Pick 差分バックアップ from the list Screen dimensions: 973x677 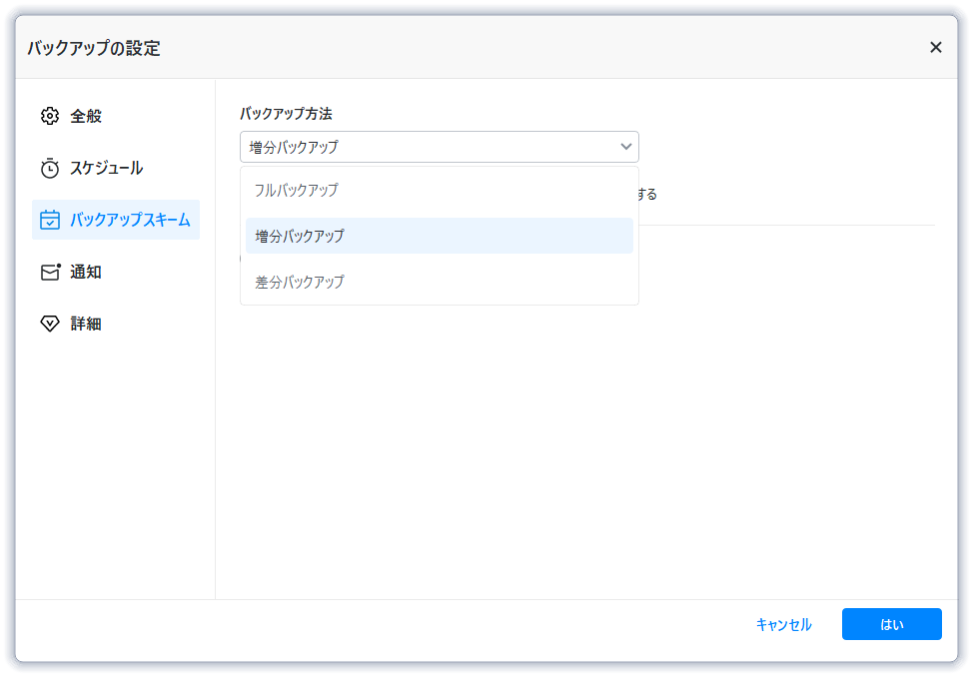[300, 282]
